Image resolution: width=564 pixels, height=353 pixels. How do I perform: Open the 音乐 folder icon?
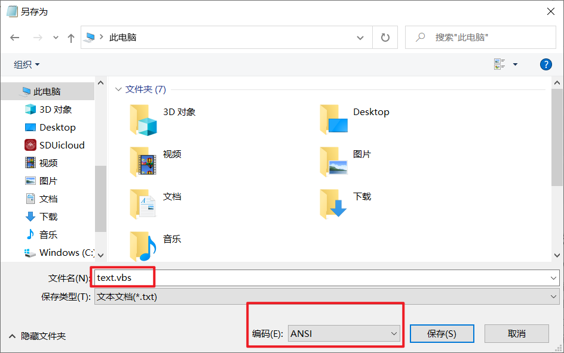(x=143, y=246)
